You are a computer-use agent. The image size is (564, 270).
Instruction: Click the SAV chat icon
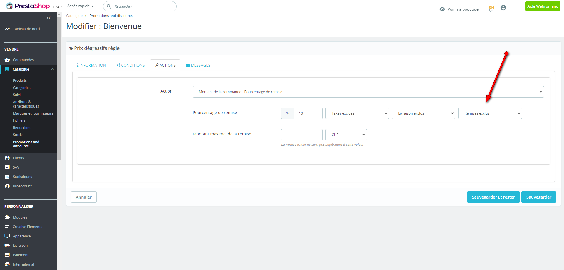coord(7,167)
